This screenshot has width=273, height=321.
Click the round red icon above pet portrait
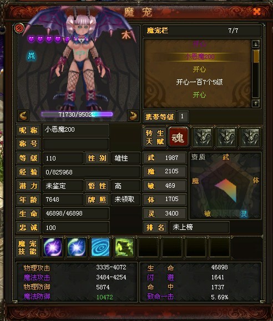[19, 28]
